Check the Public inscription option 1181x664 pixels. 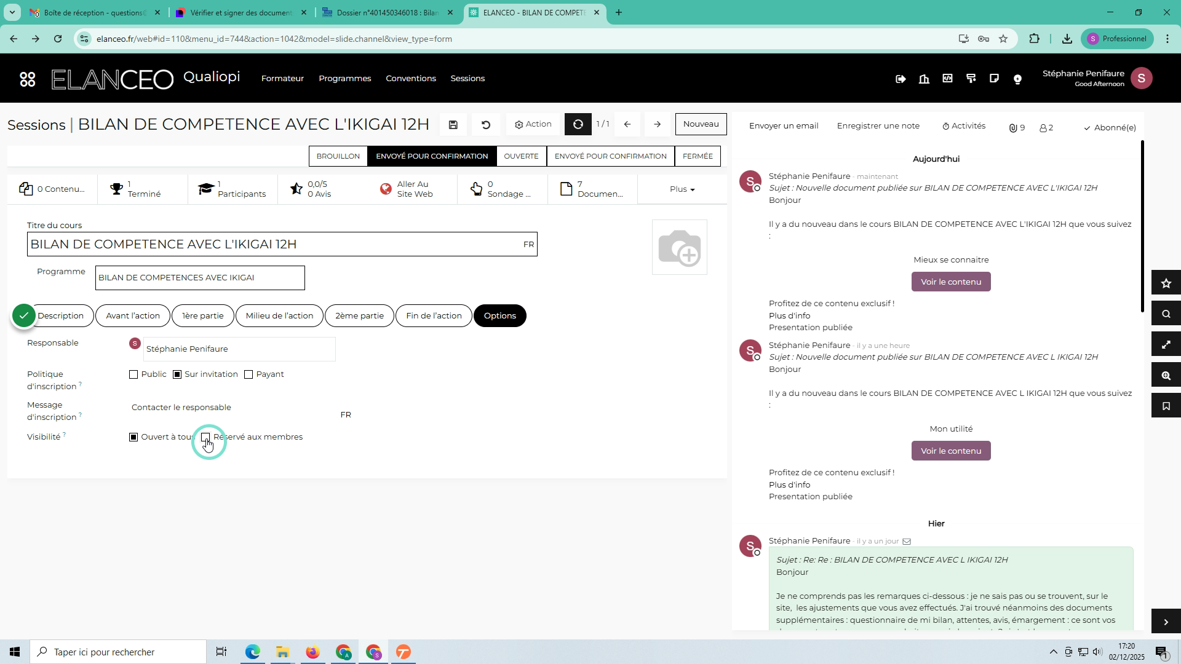pos(133,374)
